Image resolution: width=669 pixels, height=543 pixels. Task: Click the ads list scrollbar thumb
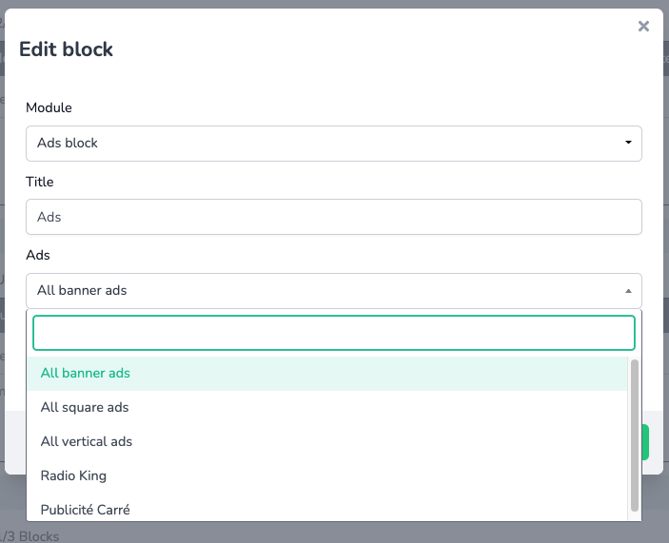tap(635, 433)
